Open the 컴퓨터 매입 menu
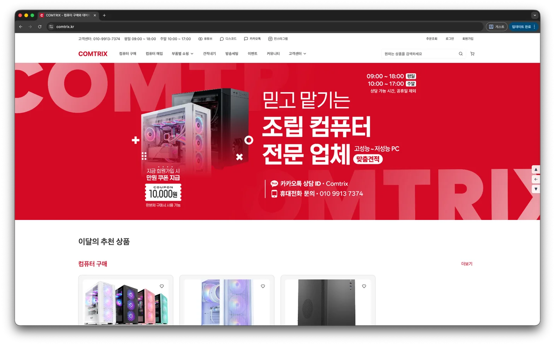This screenshot has height=345, width=555. (x=154, y=54)
